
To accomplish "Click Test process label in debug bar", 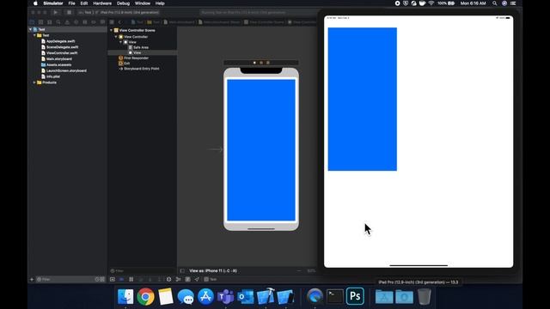I will pyautogui.click(x=211, y=279).
